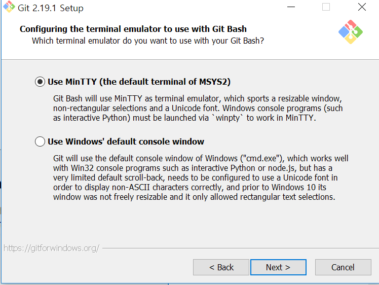Click the Git logo in the header

[351, 32]
